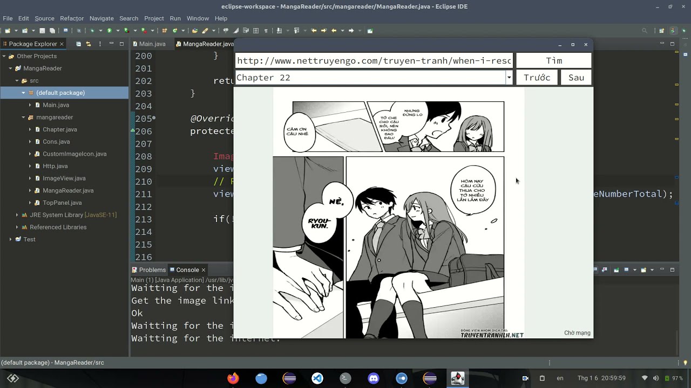Click the Tìm search button
The height and width of the screenshot is (388, 691).
pyautogui.click(x=553, y=60)
